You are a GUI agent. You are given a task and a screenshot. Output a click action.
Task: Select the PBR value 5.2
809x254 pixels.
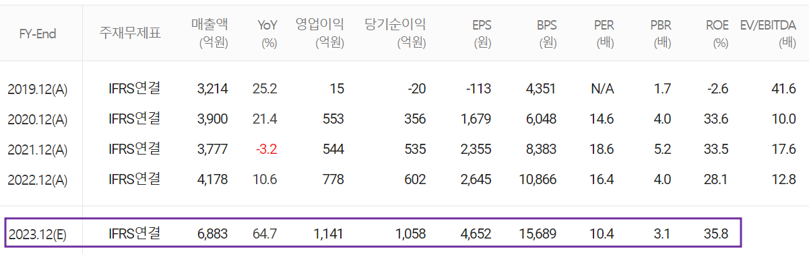[x=663, y=149]
